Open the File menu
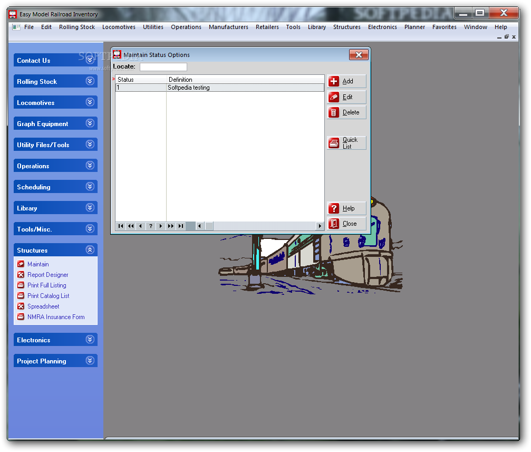The height and width of the screenshot is (452, 531). [x=29, y=27]
